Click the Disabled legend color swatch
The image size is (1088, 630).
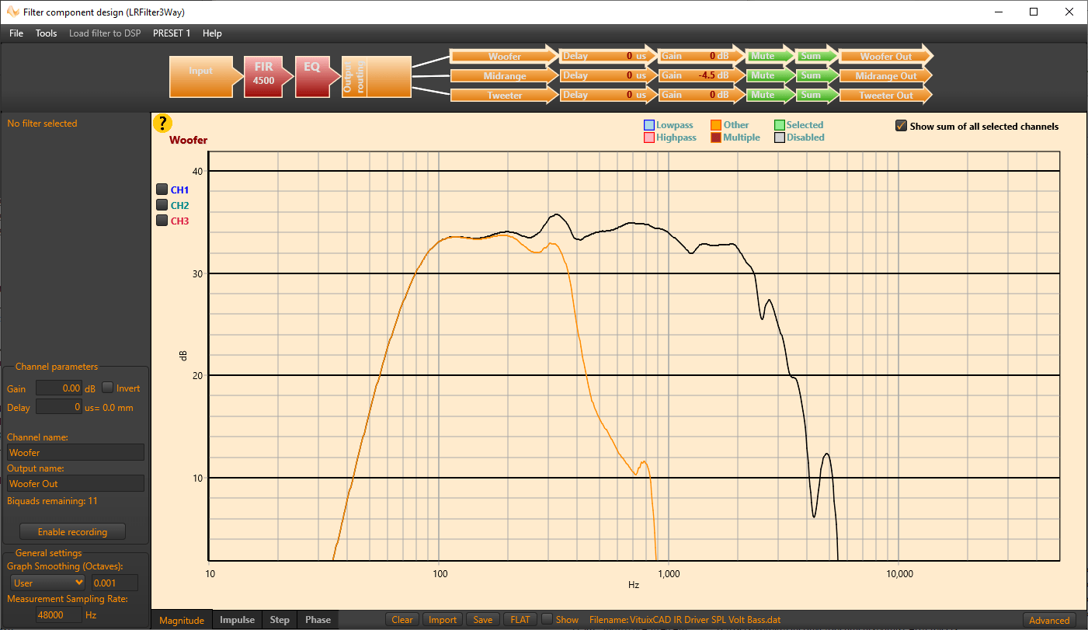pyautogui.click(x=780, y=137)
